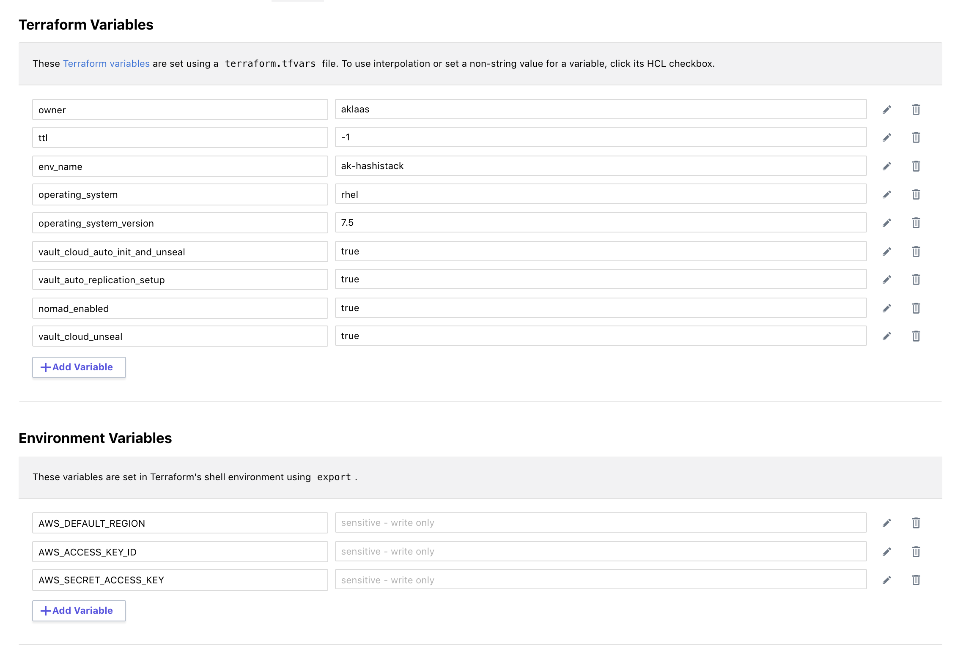Delete the ttl variable with trash icon
Screen dimensions: 966x651
click(x=916, y=137)
